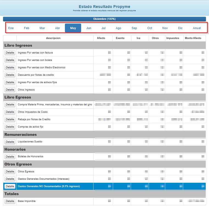
Task: Show Detalle for Otros Ingresos row
Action: (10, 90)
